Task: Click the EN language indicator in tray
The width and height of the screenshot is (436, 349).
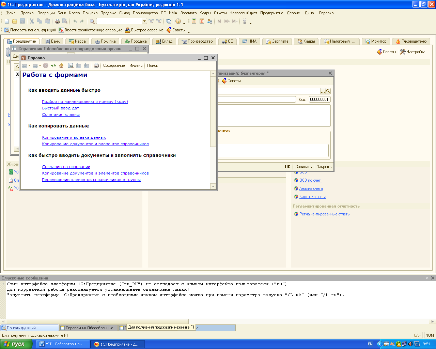Action: click(370, 344)
